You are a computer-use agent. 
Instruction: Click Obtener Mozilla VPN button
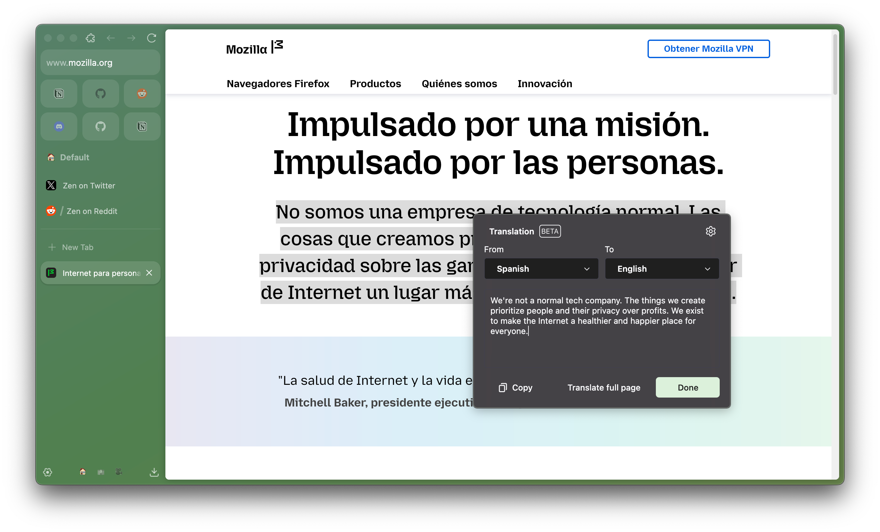(x=709, y=49)
